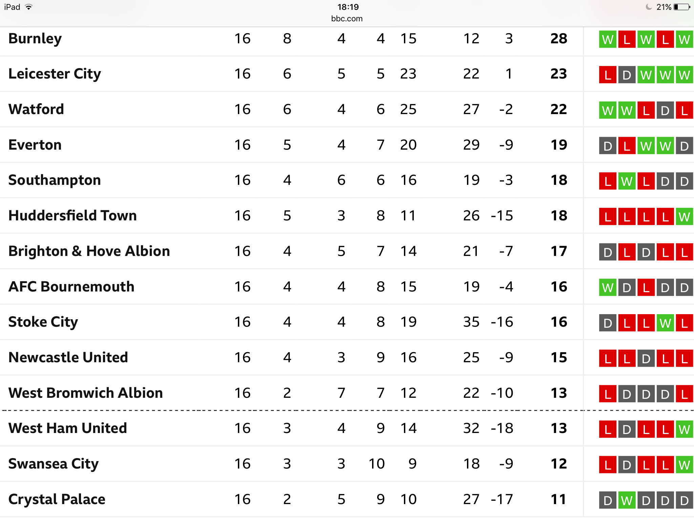Viewport: 694px width, 520px height.
Task: Click Stoke City team name
Action: coord(43,322)
